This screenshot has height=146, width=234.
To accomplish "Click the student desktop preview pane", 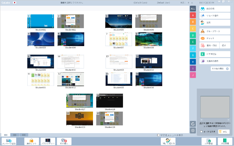I will click(x=215, y=107).
